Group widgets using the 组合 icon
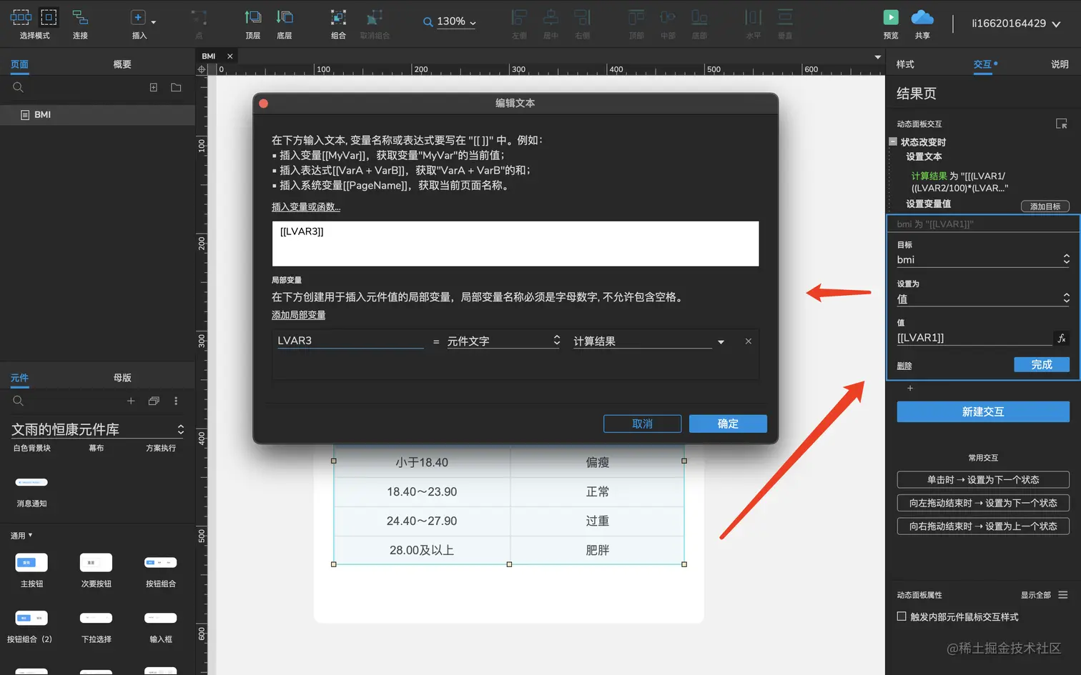Screen dimensions: 1081x675 (338, 17)
